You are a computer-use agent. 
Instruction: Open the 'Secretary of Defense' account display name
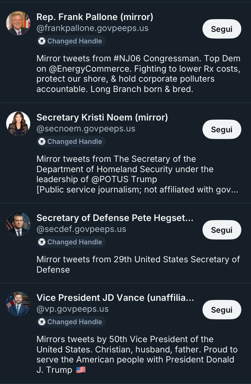pos(115,218)
